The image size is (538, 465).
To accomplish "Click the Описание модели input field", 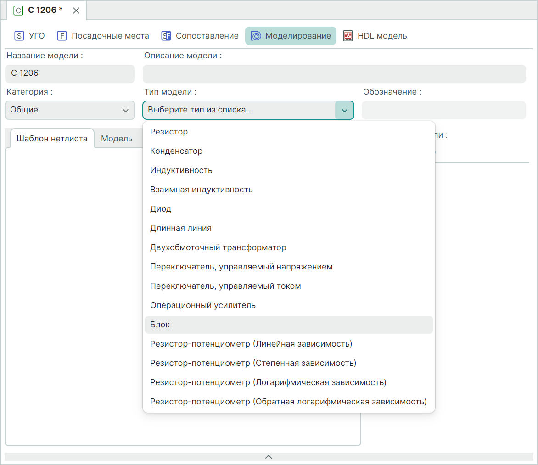I will 334,74.
